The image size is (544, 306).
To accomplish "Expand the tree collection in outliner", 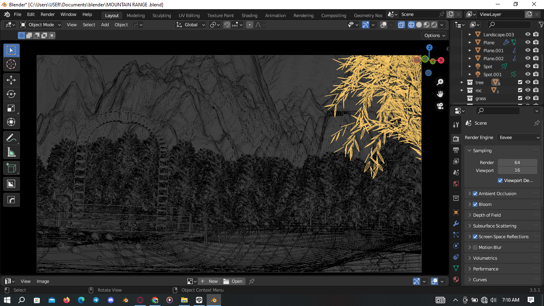I will (x=462, y=82).
